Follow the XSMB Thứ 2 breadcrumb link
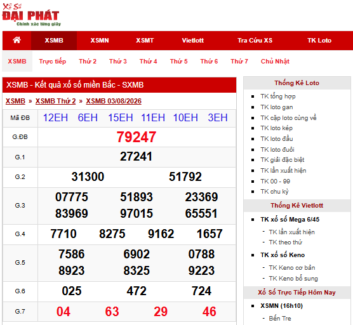This screenshot has width=353, height=325. (56, 102)
